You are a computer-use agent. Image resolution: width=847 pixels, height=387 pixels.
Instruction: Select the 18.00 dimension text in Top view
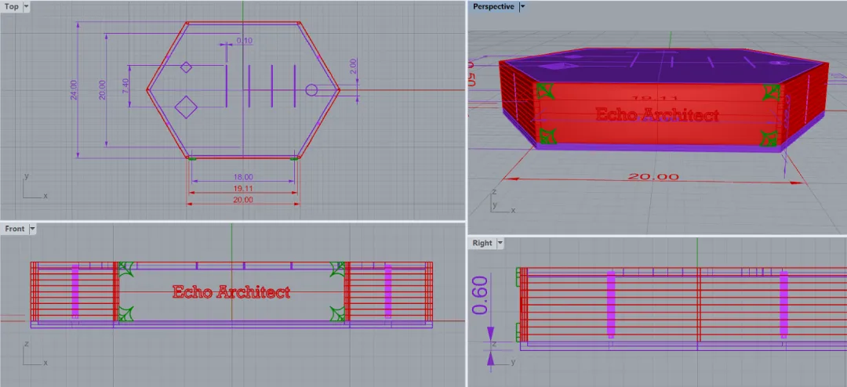243,177
